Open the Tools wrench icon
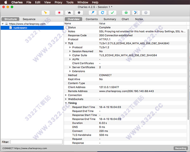Viewport: 190px width, 152px height. pos(136,13)
